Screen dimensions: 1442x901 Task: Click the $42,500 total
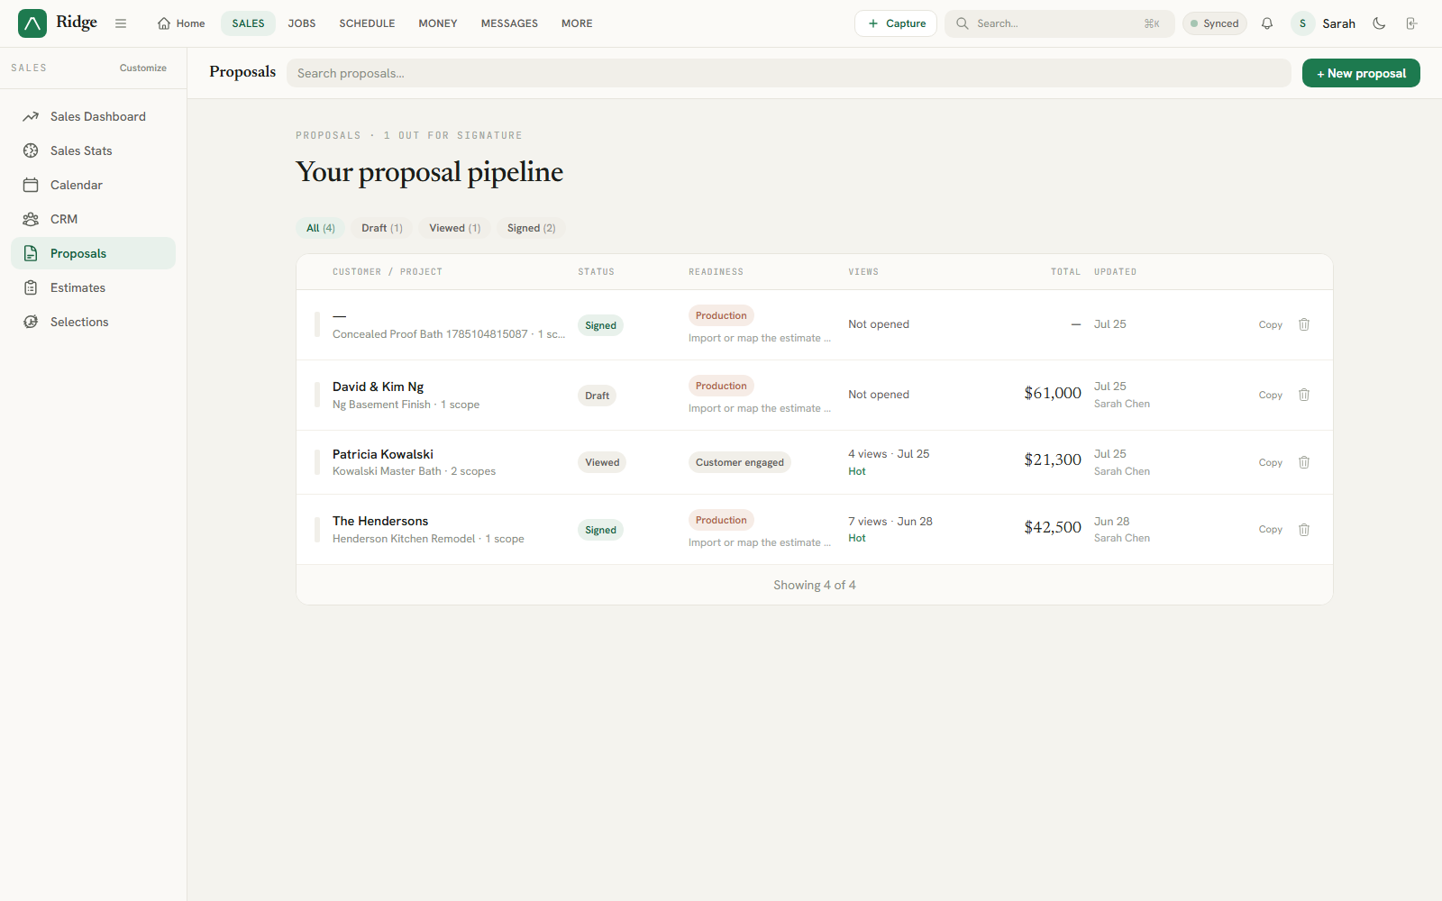1053,527
